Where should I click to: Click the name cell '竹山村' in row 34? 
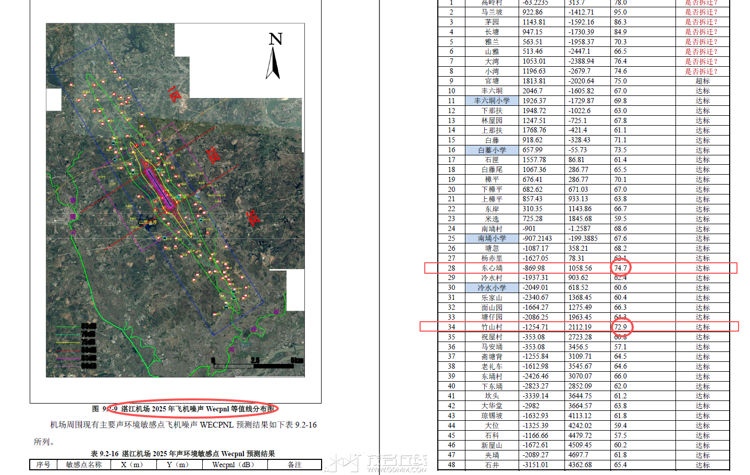tap(491, 327)
